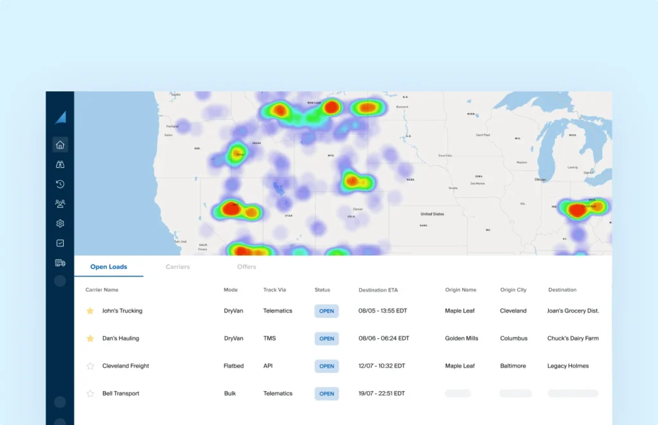Favorite Cleveland Freight using its star
This screenshot has width=658, height=425.
90,366
